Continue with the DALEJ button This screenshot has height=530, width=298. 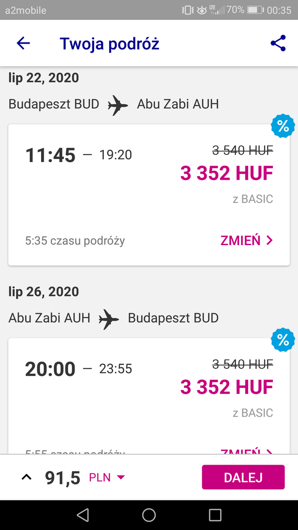[243, 477]
